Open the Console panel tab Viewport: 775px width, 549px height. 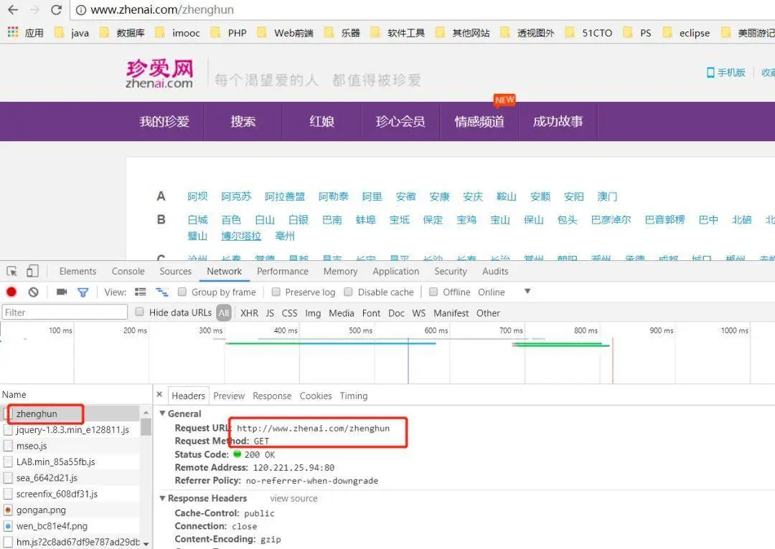tap(128, 271)
